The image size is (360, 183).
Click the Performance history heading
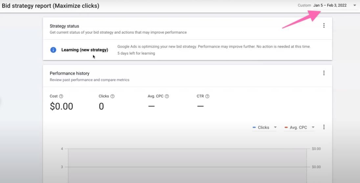(69, 73)
